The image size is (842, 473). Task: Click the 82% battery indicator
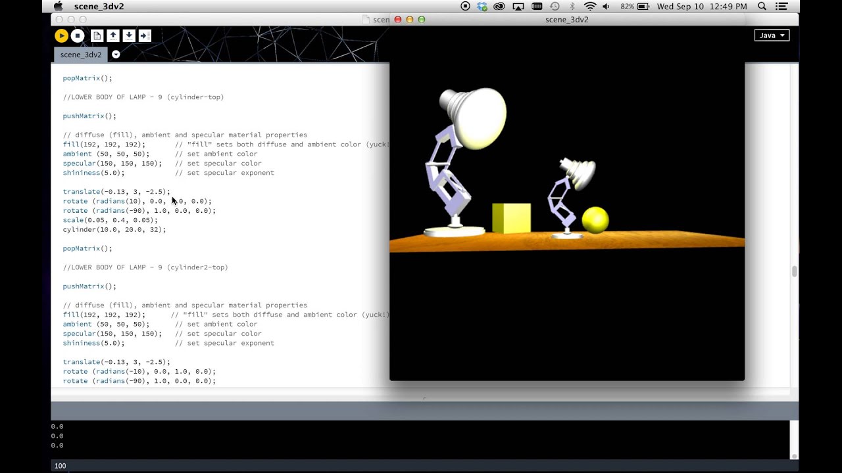635,6
